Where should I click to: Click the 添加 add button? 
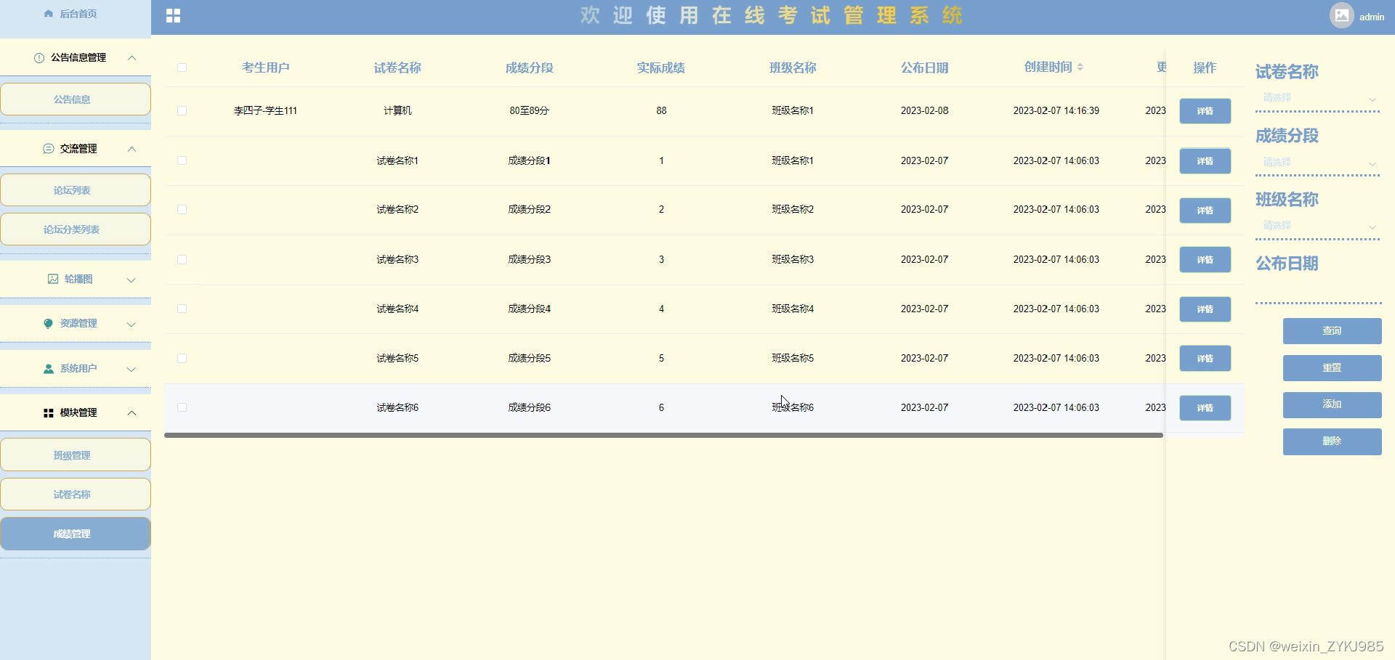[x=1332, y=404]
